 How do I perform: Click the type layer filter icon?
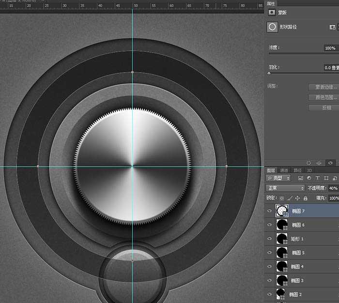pos(318,179)
